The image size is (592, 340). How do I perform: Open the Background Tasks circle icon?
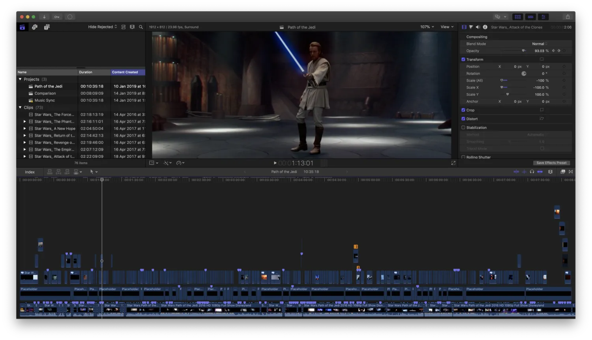pos(70,17)
